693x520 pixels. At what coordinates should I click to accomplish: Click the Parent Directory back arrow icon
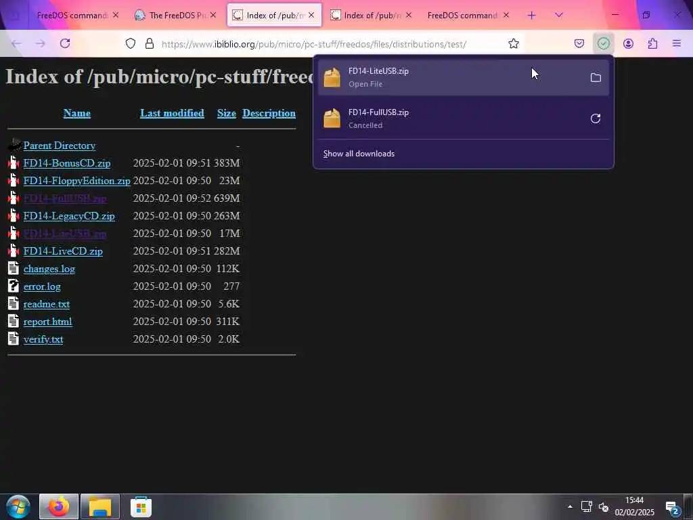pyautogui.click(x=14, y=145)
